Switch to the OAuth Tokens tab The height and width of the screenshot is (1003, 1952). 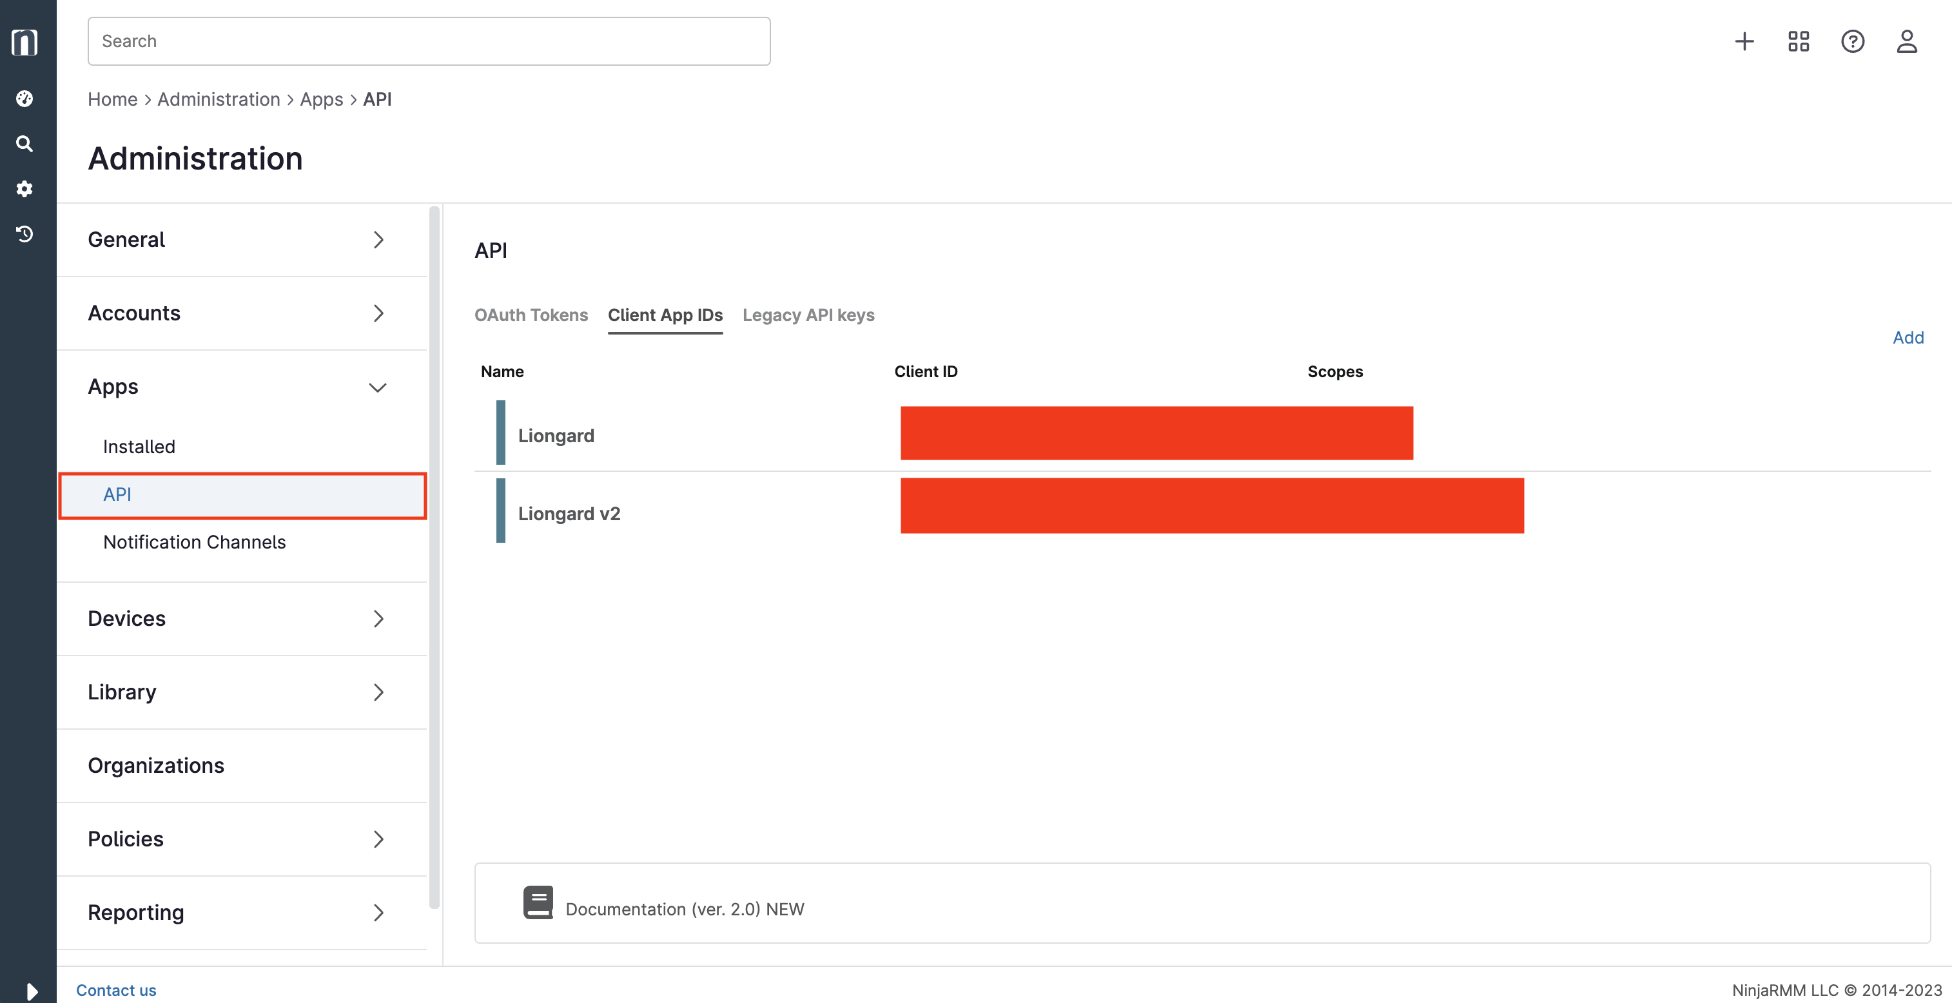point(531,315)
